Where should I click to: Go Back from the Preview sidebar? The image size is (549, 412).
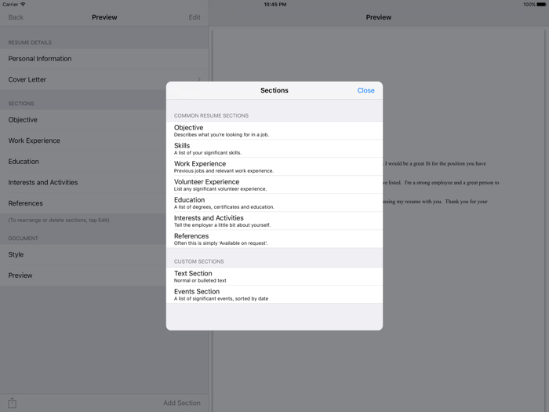point(16,17)
